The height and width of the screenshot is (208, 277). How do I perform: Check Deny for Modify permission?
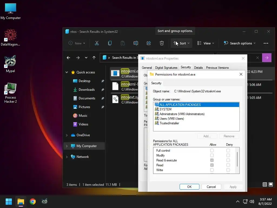[x=228, y=155]
